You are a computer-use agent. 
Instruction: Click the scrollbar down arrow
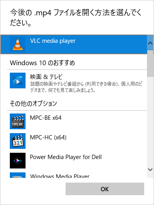(x=150, y=170)
